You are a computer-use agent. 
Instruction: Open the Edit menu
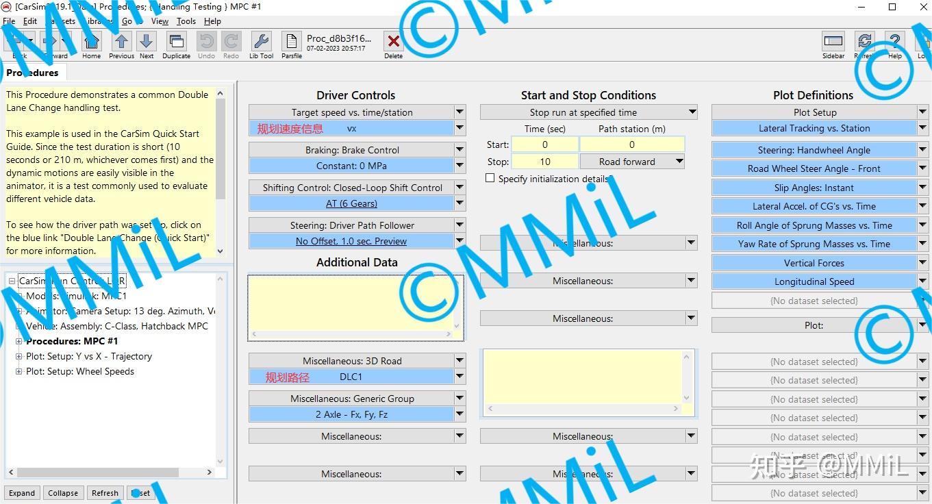pyautogui.click(x=30, y=21)
